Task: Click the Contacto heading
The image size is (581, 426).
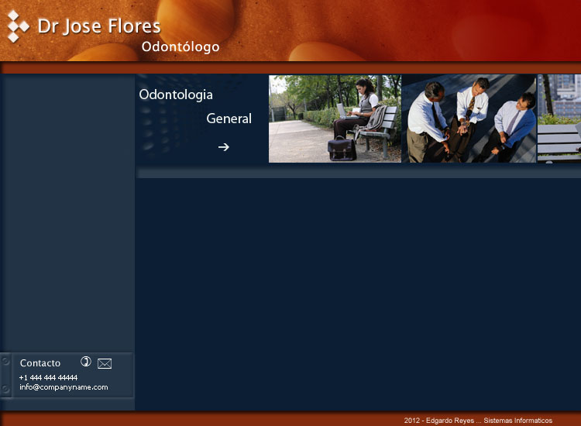Action: [40, 363]
